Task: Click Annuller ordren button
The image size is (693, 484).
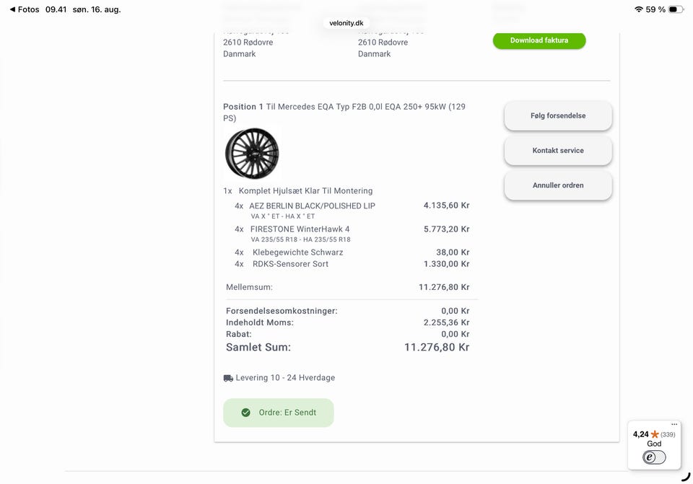Action: (558, 185)
